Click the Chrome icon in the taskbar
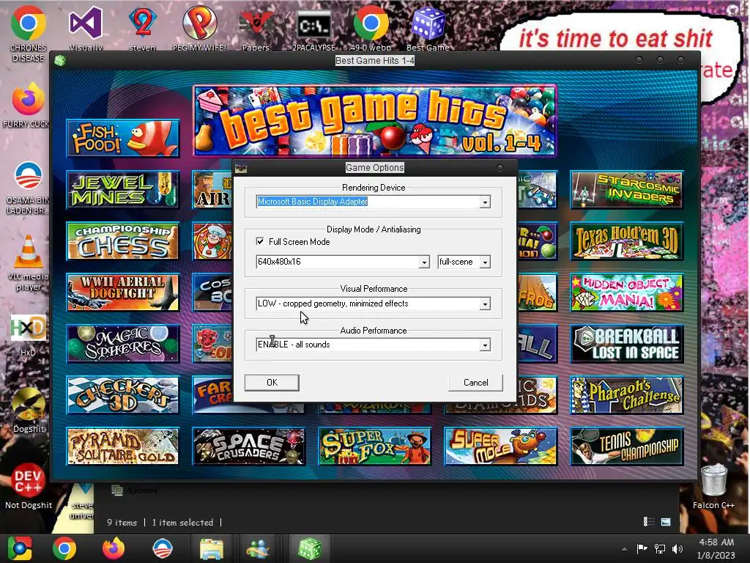The image size is (750, 563). tap(64, 548)
